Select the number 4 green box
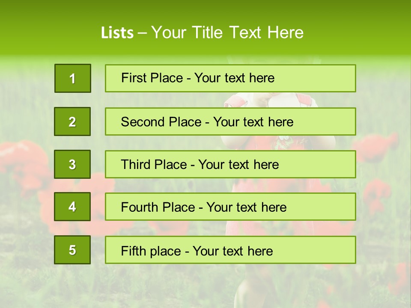Screen dimensions: 411x308 click(x=72, y=207)
